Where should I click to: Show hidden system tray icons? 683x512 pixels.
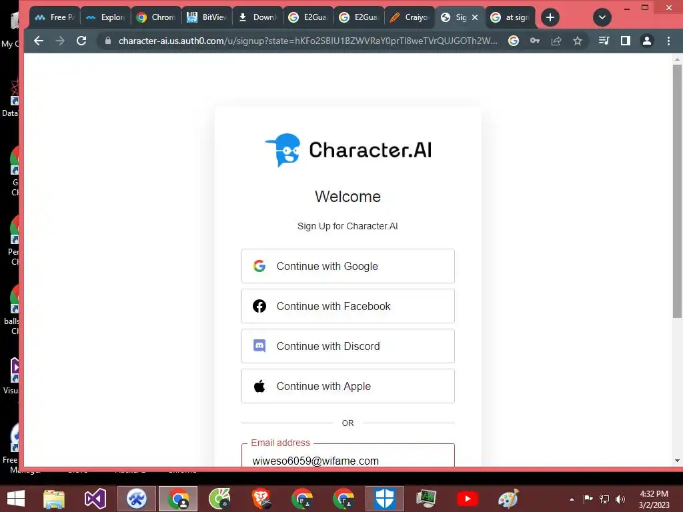tap(572, 499)
